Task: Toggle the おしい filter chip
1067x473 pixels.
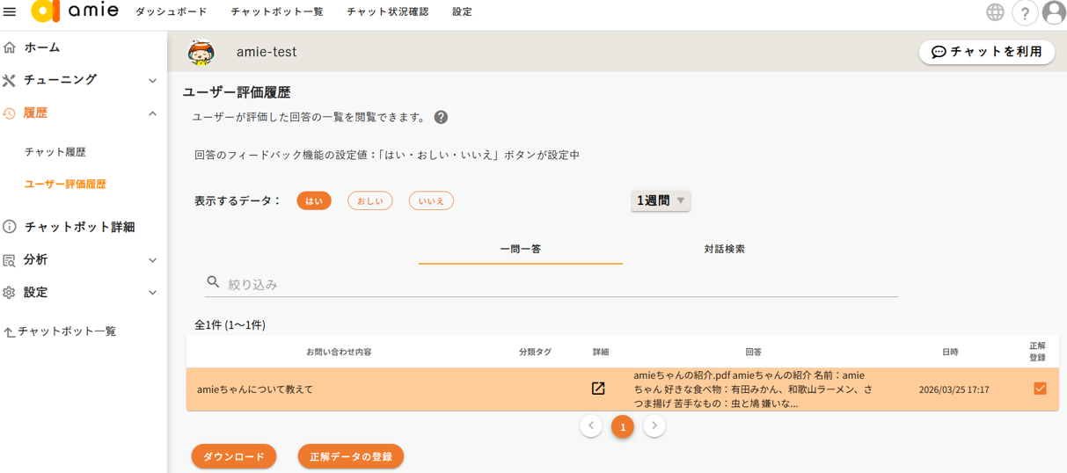Action: [x=369, y=201]
